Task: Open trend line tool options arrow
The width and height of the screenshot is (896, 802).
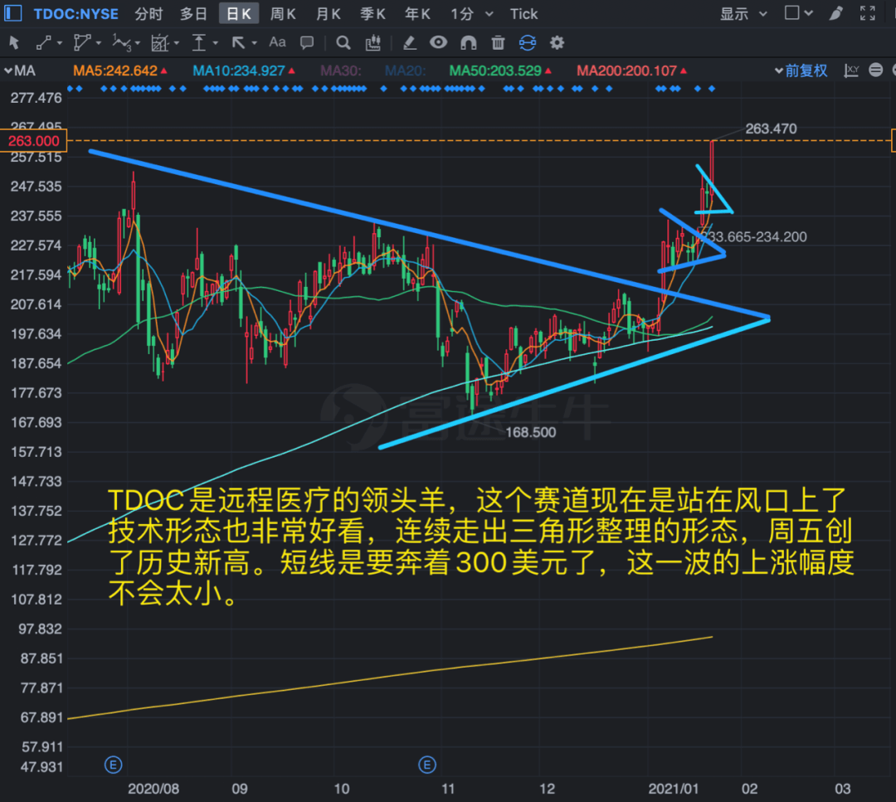Action: click(60, 43)
